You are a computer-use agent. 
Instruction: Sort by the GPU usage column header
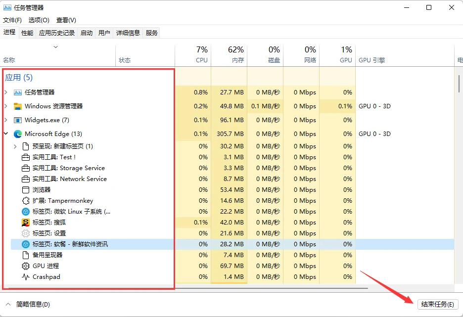pos(337,55)
